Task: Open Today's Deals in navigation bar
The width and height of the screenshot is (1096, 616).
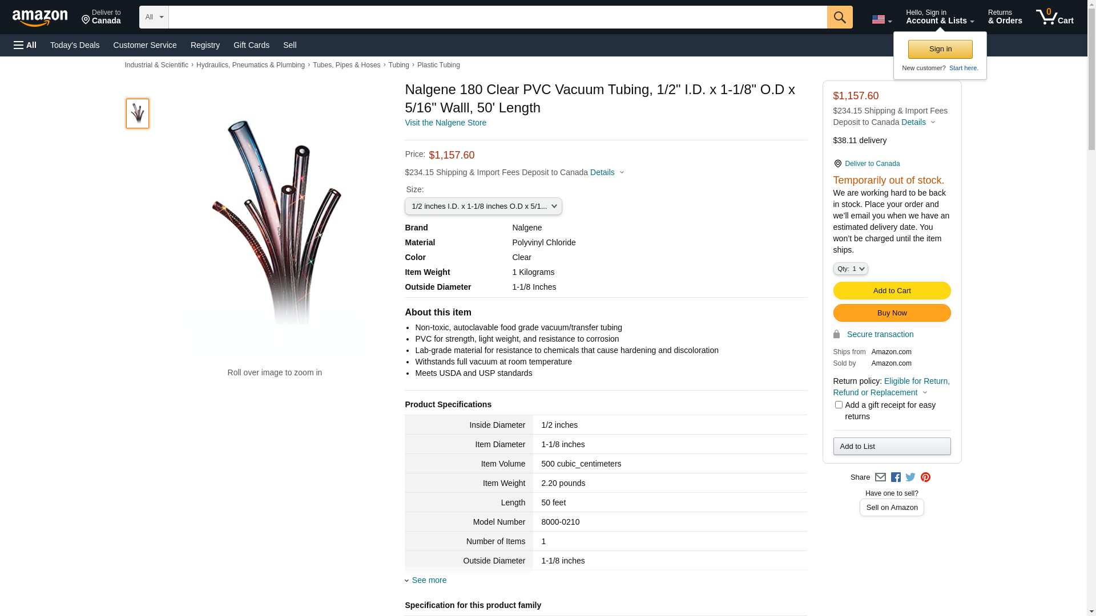Action: [75, 45]
